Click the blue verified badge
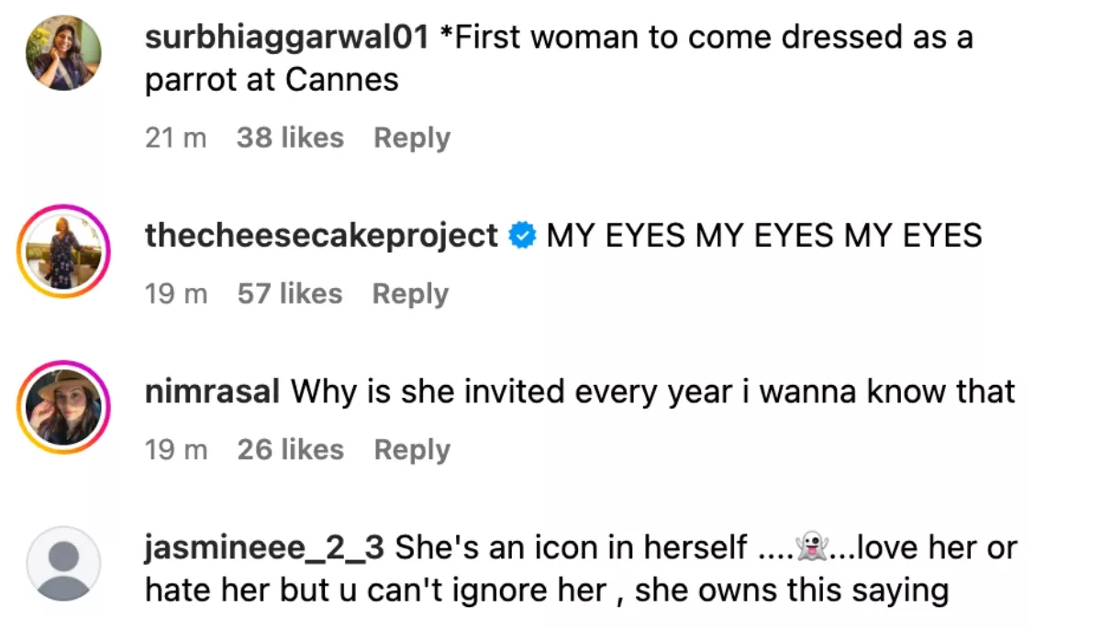Viewport: 1101px width, 628px height. coord(522,237)
